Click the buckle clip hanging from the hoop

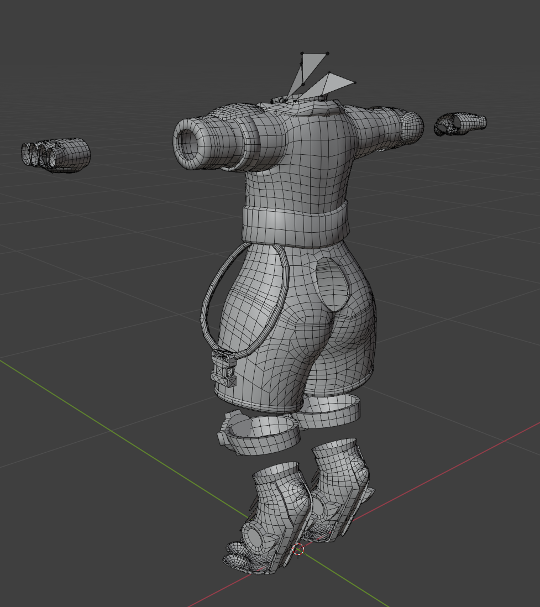(x=224, y=367)
